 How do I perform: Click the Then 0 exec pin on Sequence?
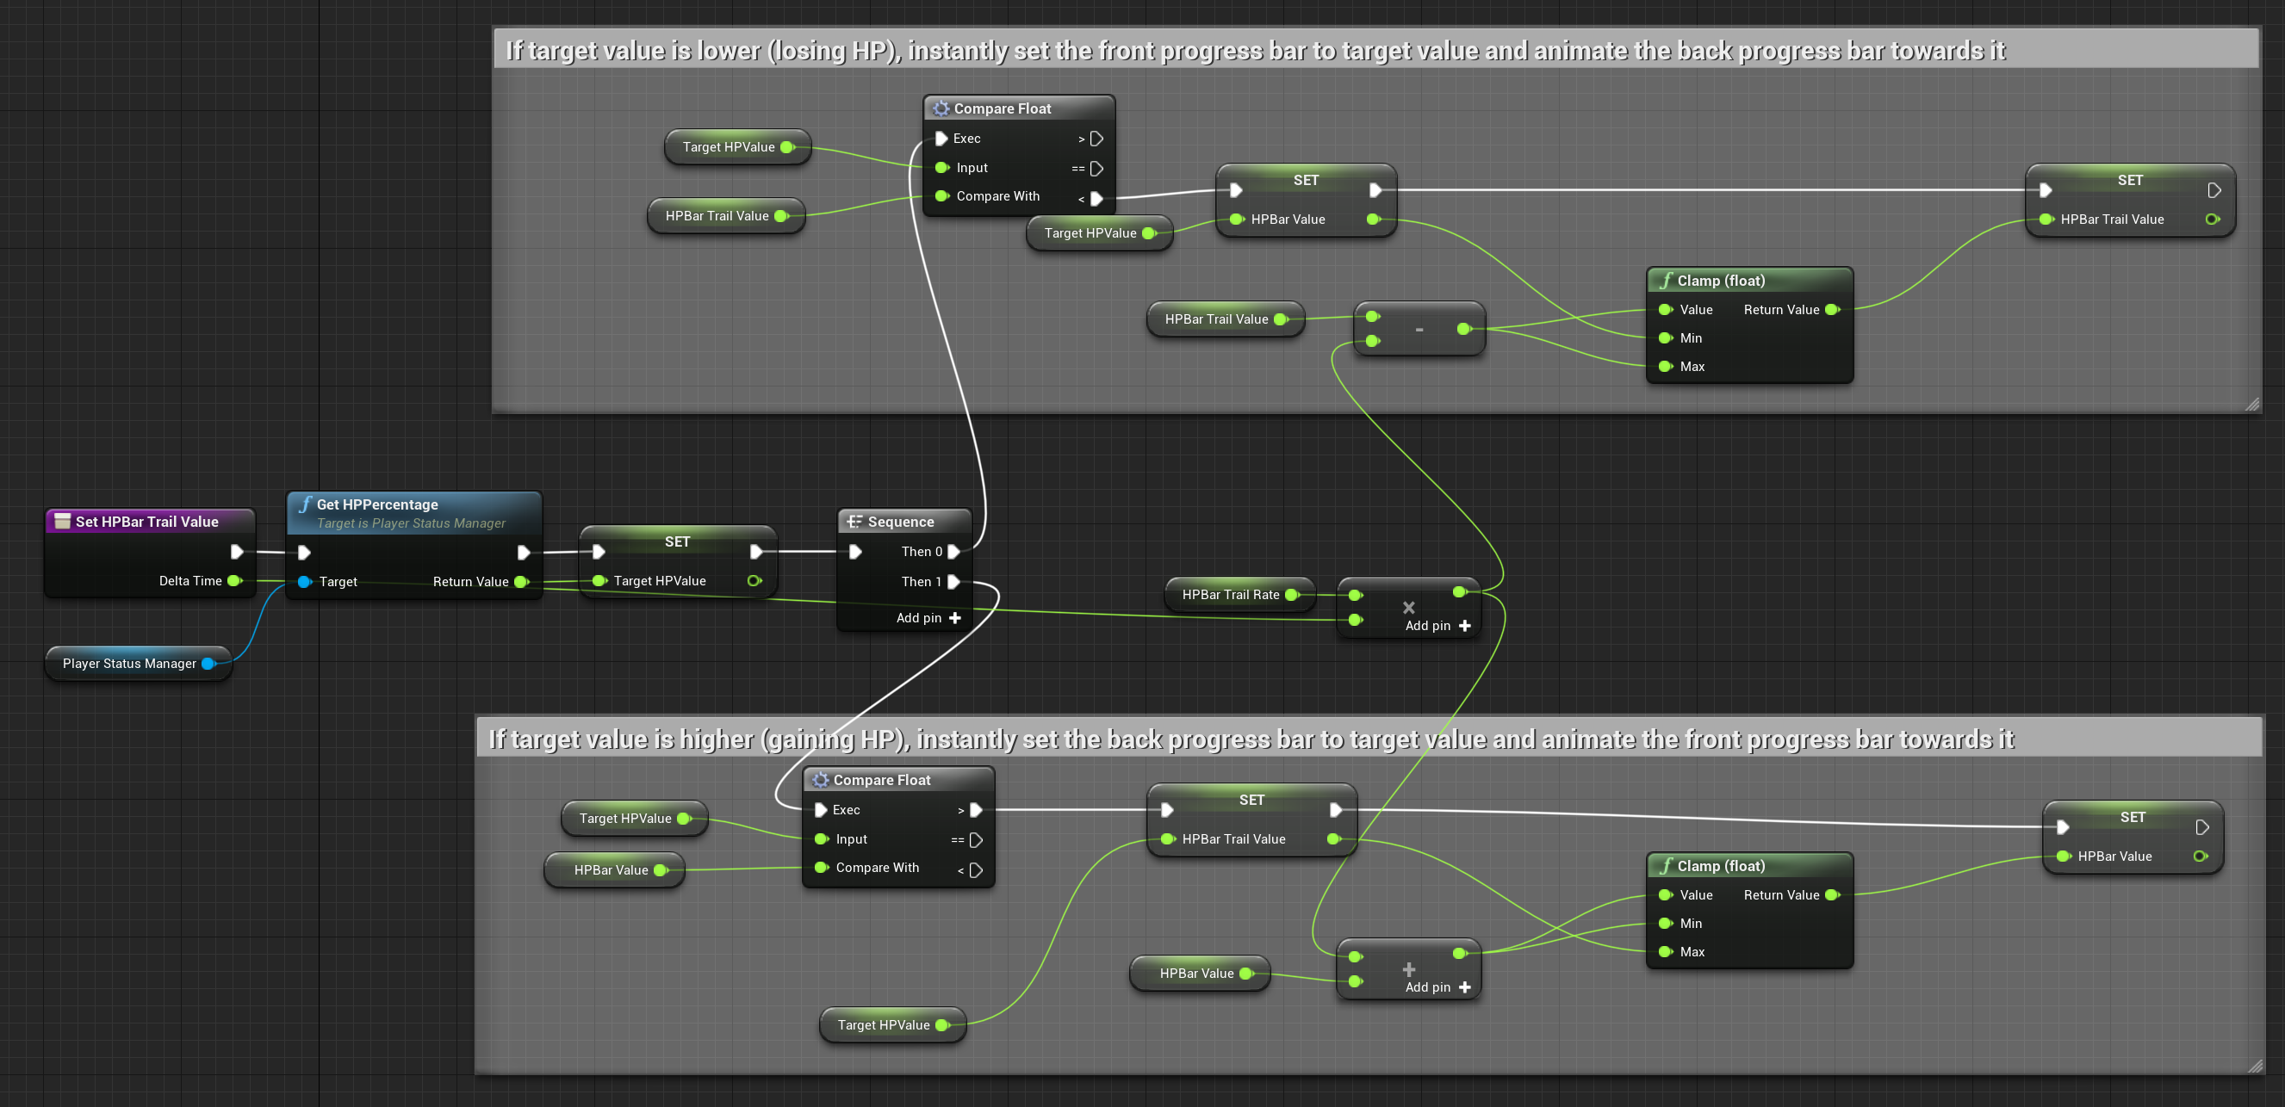[954, 551]
